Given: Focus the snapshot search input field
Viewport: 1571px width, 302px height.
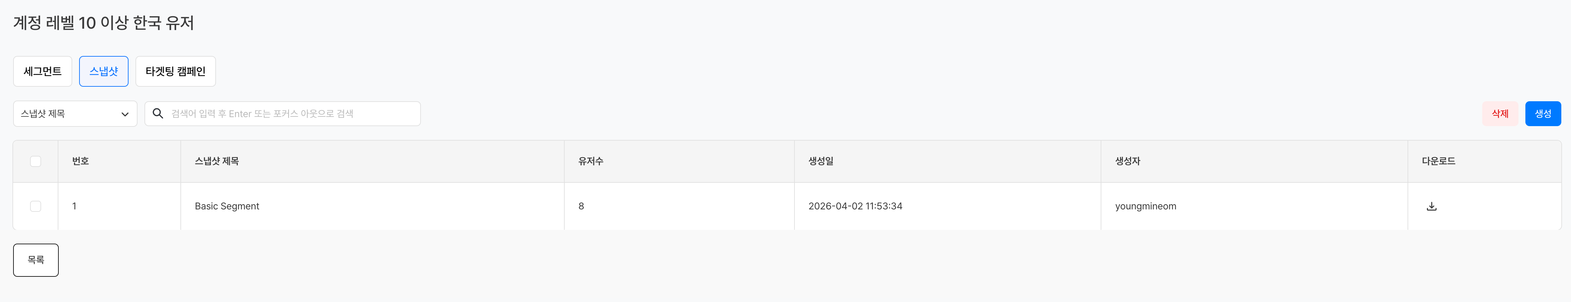Looking at the screenshot, I should point(293,113).
